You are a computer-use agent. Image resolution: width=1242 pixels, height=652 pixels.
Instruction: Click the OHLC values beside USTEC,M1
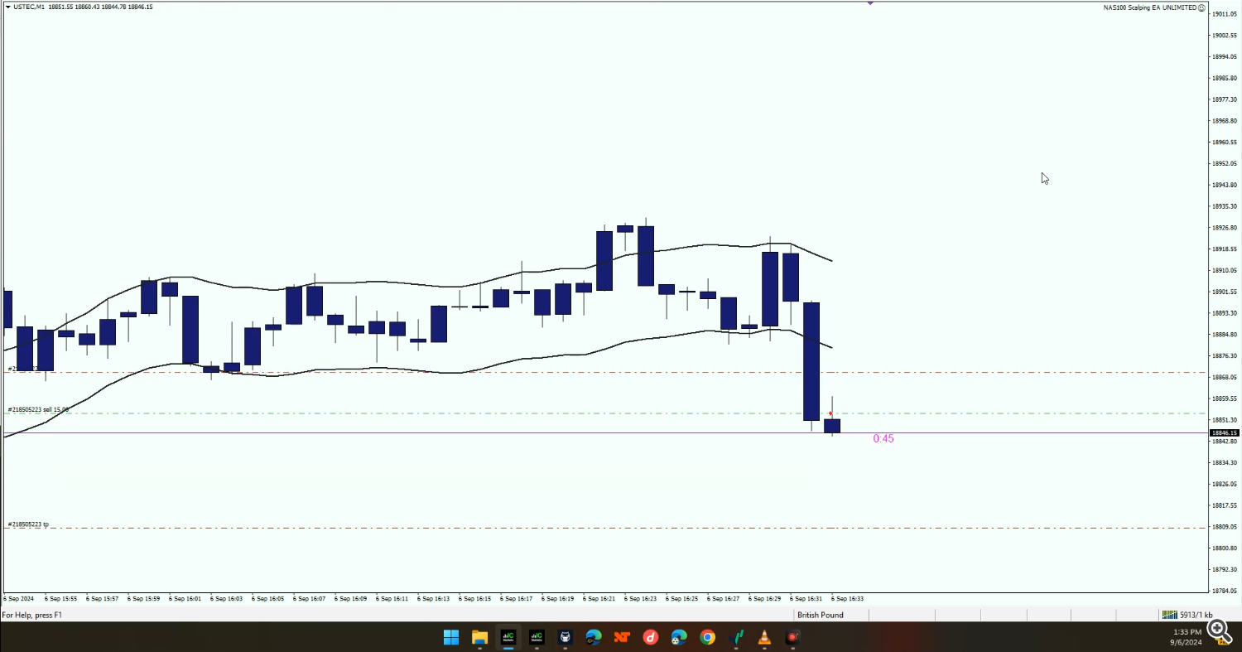(x=100, y=7)
